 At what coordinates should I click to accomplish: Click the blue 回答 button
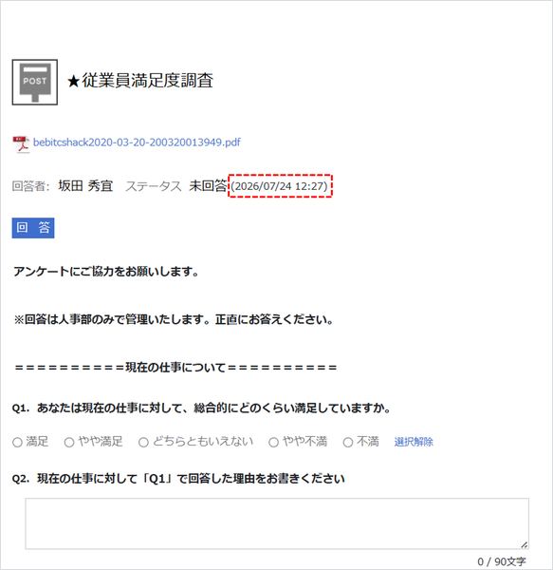click(33, 228)
